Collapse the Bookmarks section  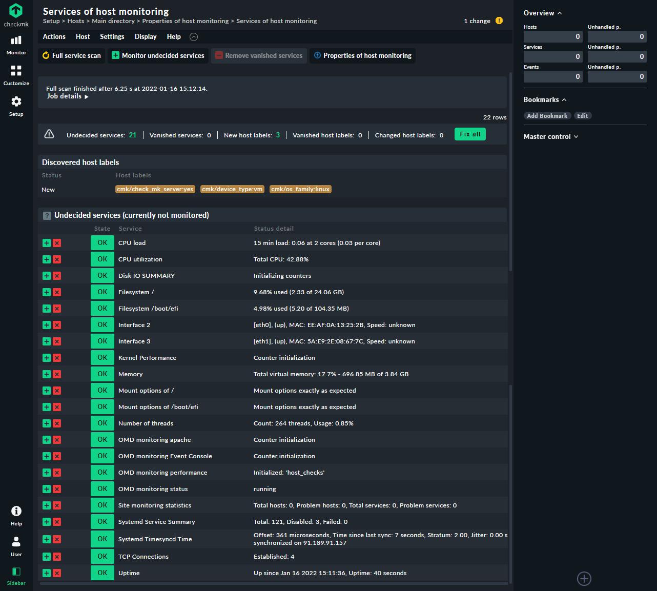pyautogui.click(x=565, y=99)
